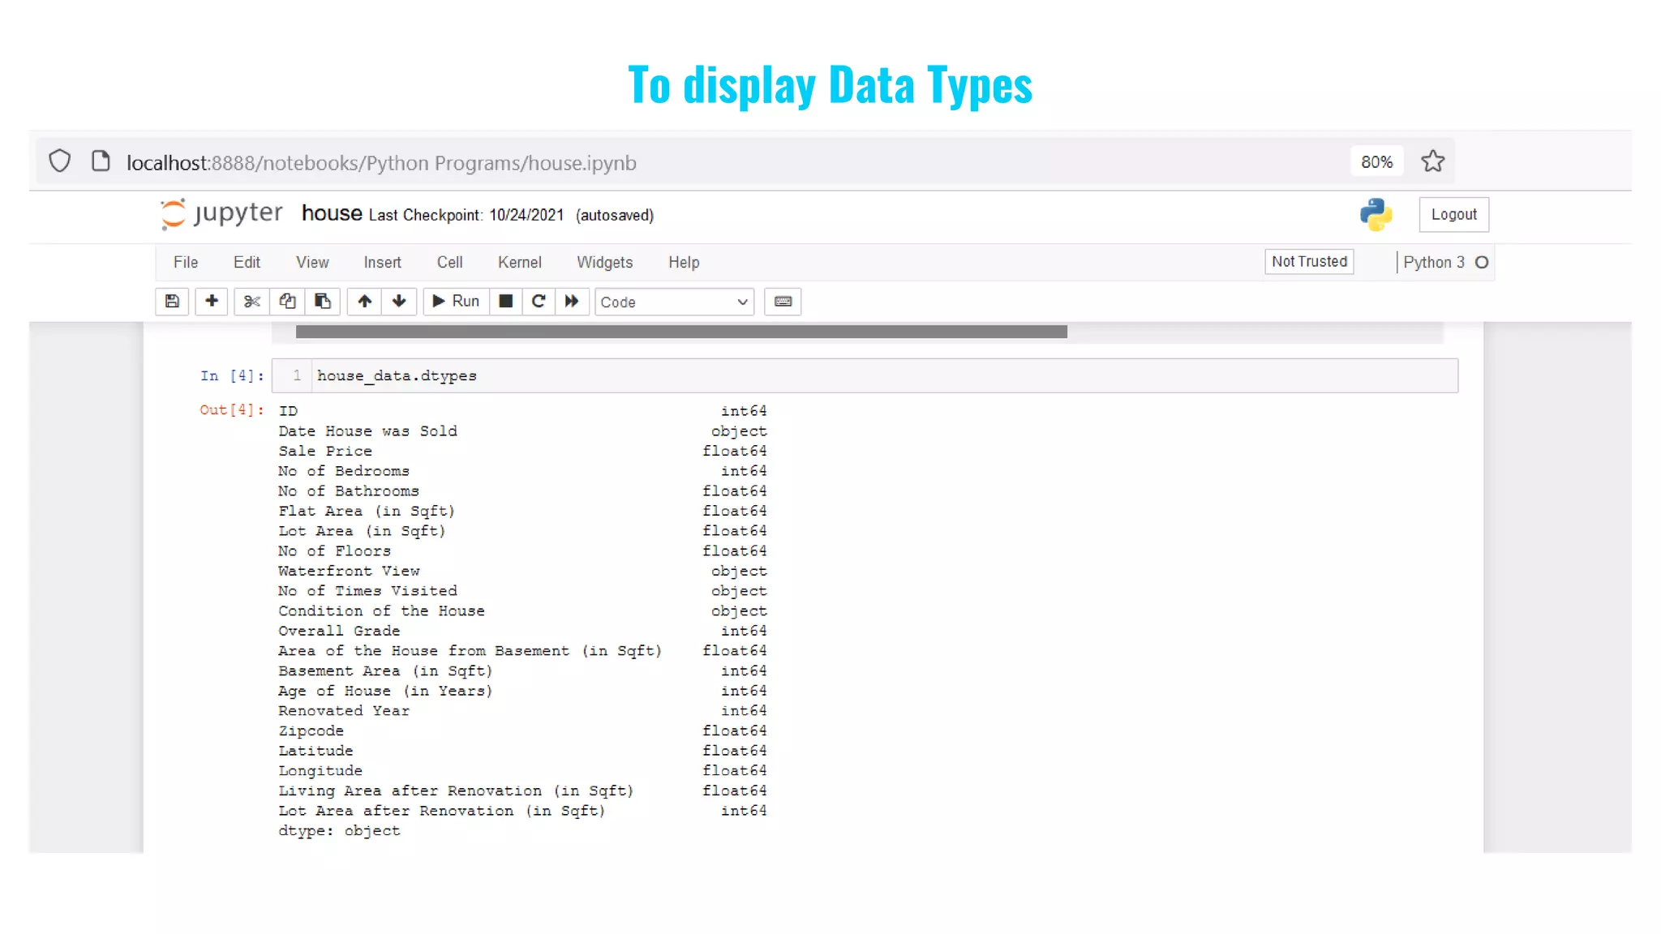Image resolution: width=1661 pixels, height=934 pixels.
Task: Click 'Zipcode' output row
Action: (x=522, y=730)
